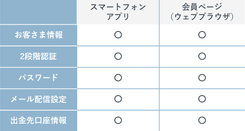The image size is (245, 131).
Task: Click the パスワード circle under スマートフォンアプリ
Action: click(118, 77)
